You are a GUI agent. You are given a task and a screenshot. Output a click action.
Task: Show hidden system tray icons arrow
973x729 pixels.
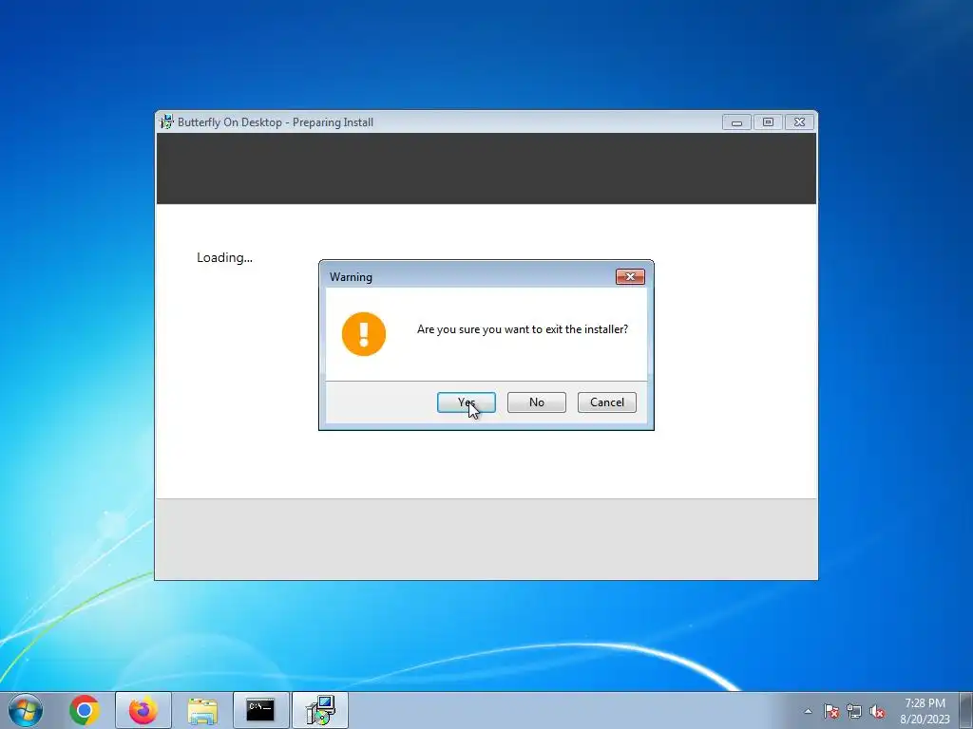tap(808, 711)
